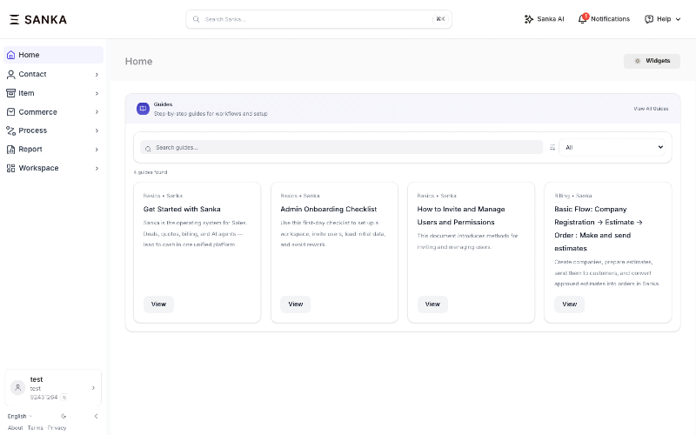Viewport: 696px width, 435px height.
Task: Collapse the sidebar with the left chevron
Action: tap(96, 417)
